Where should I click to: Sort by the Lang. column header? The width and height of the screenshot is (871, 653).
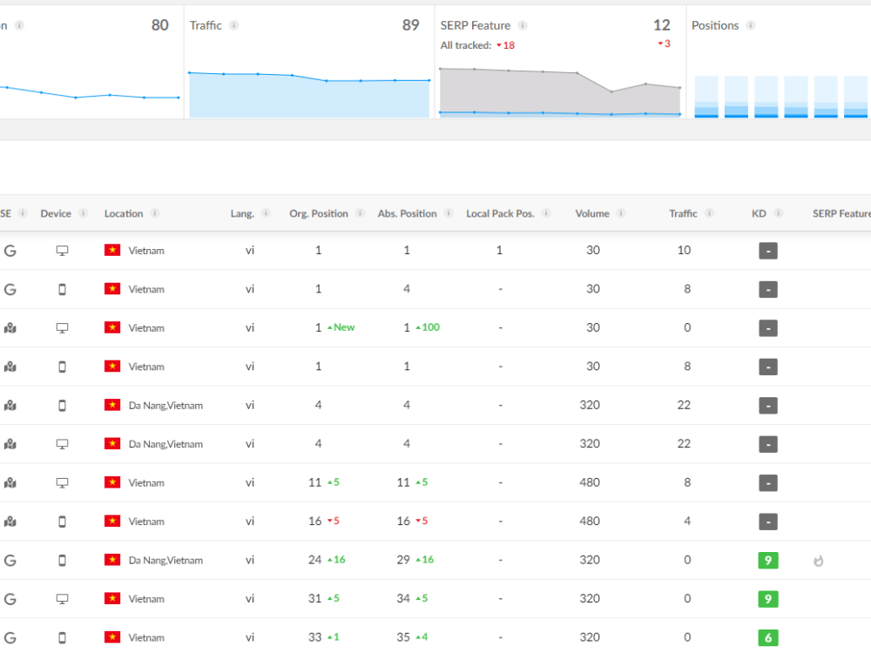tap(242, 214)
